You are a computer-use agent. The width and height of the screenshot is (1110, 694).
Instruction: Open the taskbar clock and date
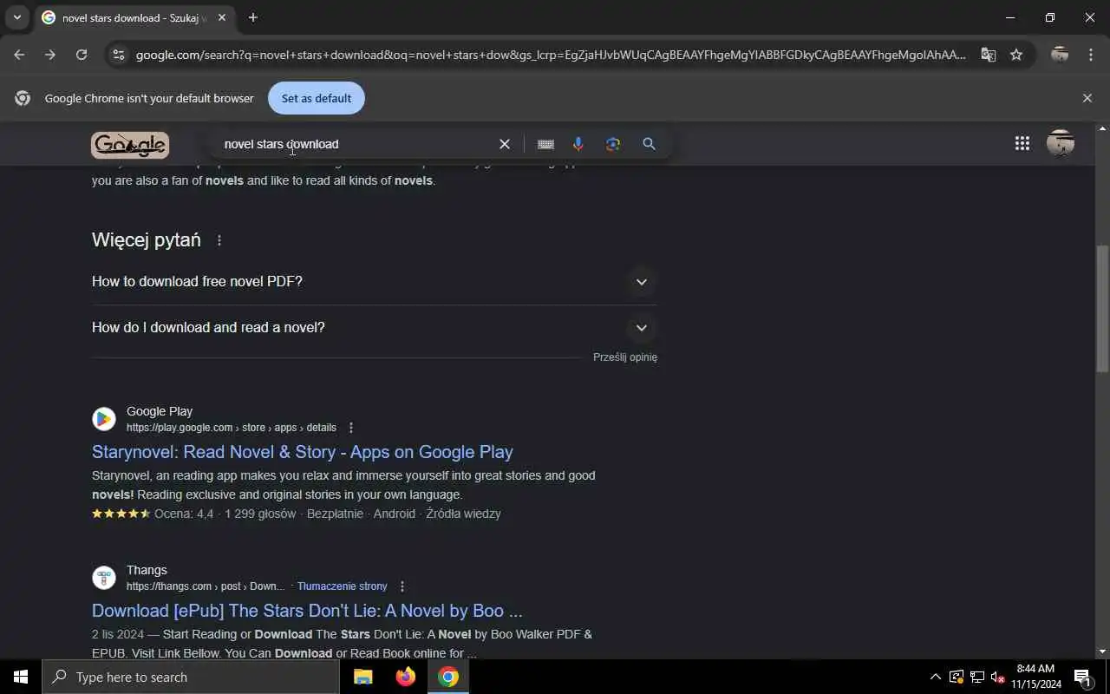[1035, 677]
